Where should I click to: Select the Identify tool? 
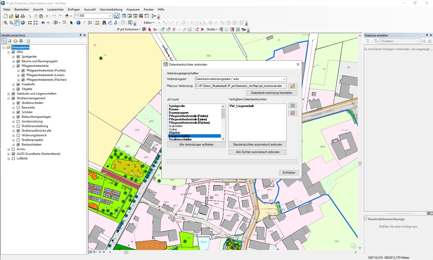point(79,23)
